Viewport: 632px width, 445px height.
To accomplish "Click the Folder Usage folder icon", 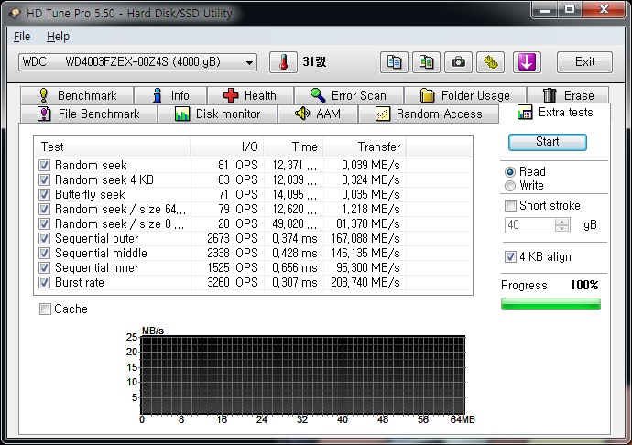I will click(x=427, y=95).
